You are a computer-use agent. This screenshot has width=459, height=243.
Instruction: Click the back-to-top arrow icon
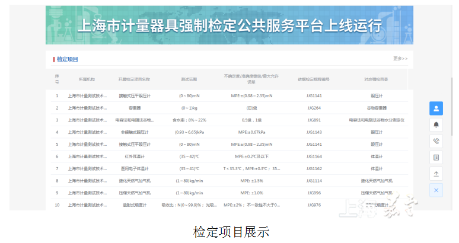[x=436, y=174]
